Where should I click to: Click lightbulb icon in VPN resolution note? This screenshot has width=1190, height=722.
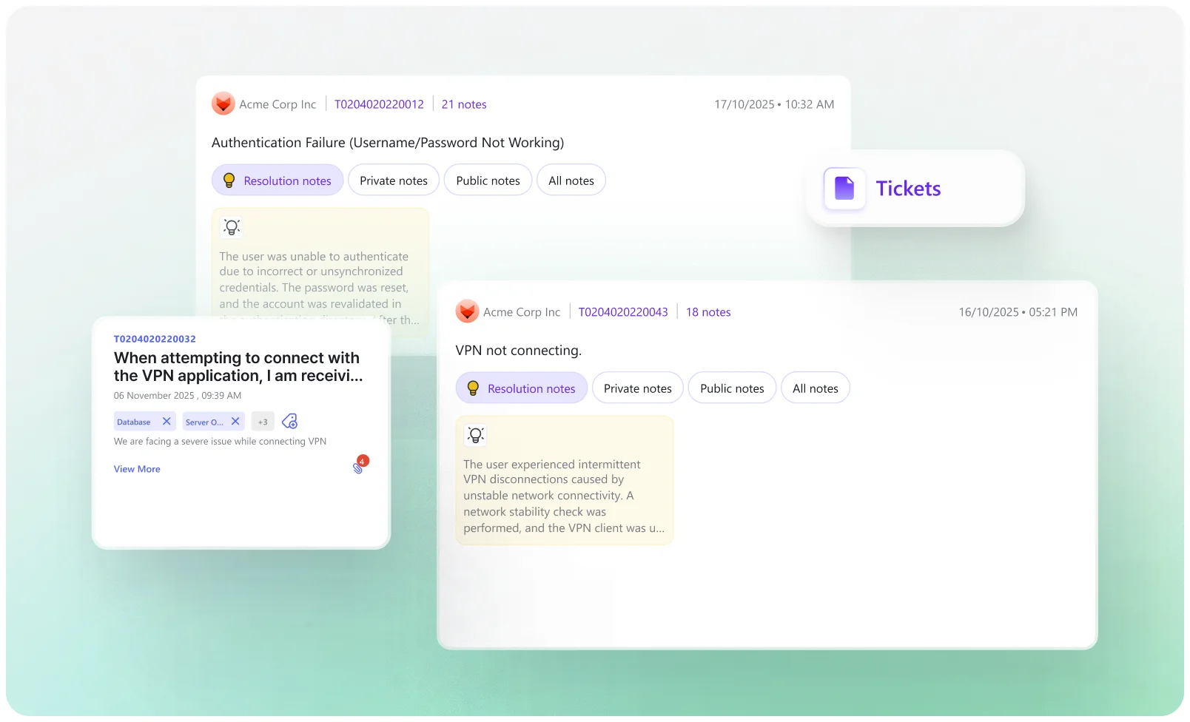[x=476, y=435]
